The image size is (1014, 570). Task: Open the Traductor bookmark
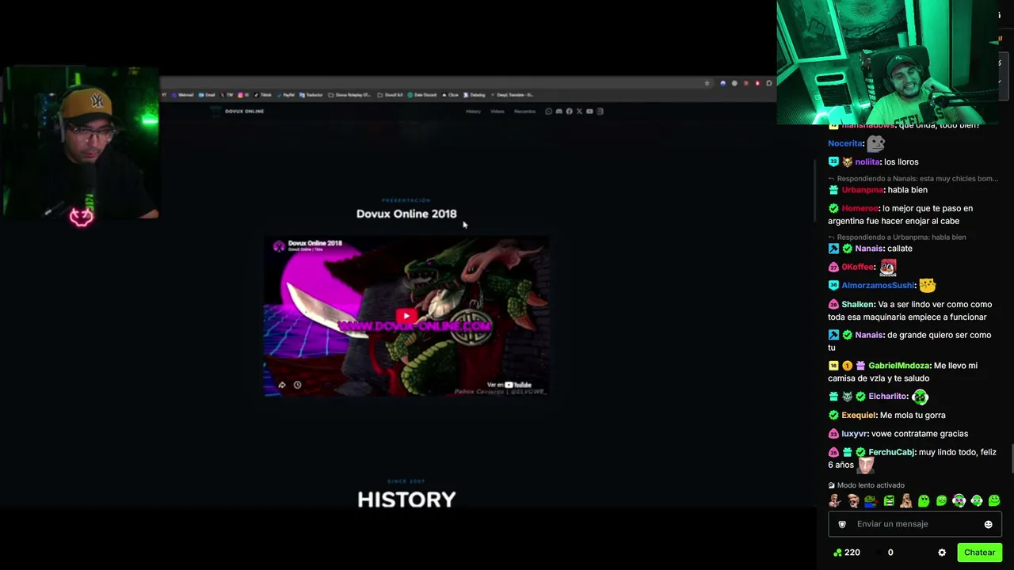click(x=312, y=95)
